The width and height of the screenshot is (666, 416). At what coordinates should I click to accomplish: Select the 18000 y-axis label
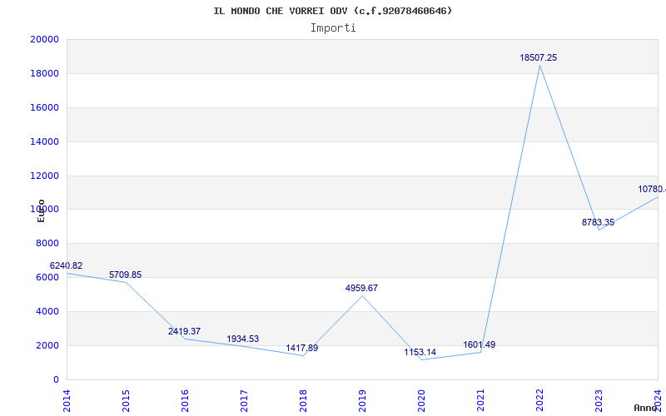45,73
